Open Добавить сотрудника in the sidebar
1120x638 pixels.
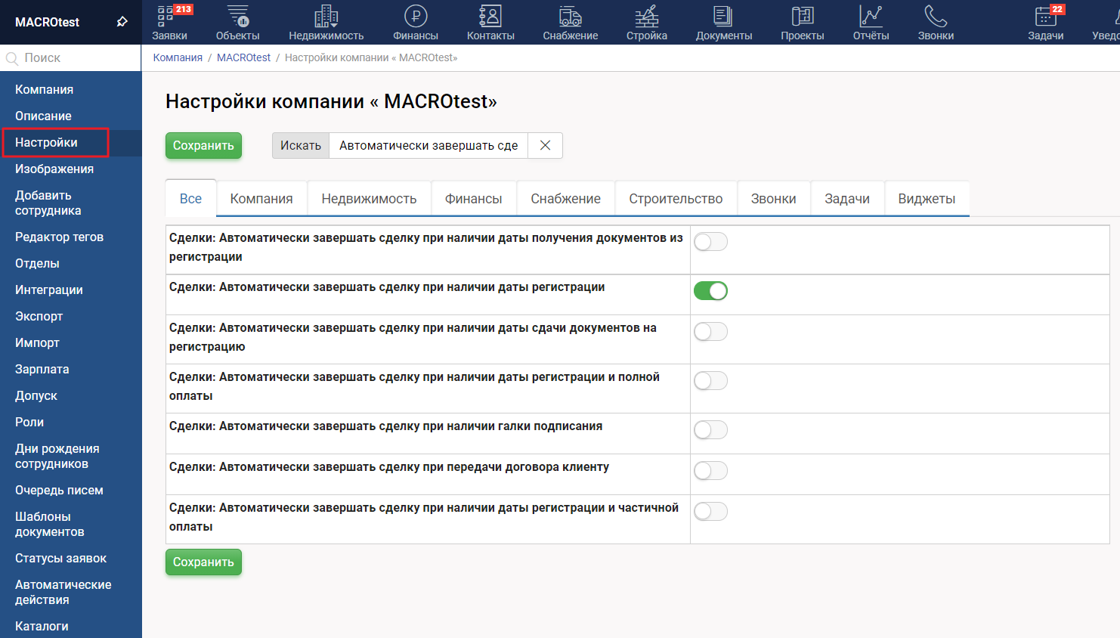click(48, 203)
